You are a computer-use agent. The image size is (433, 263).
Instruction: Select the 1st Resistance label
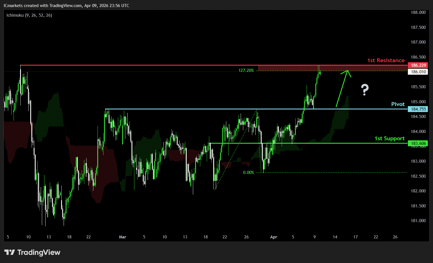pos(386,60)
